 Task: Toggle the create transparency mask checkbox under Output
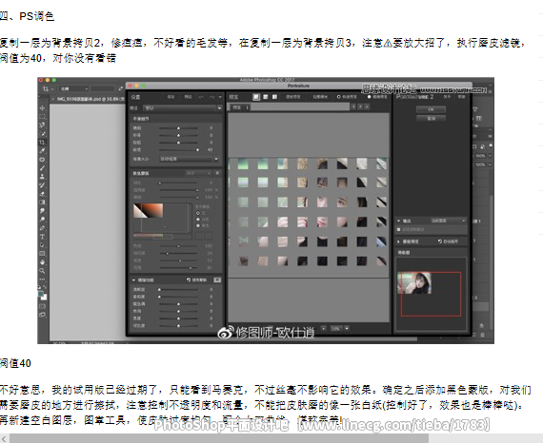click(399, 229)
